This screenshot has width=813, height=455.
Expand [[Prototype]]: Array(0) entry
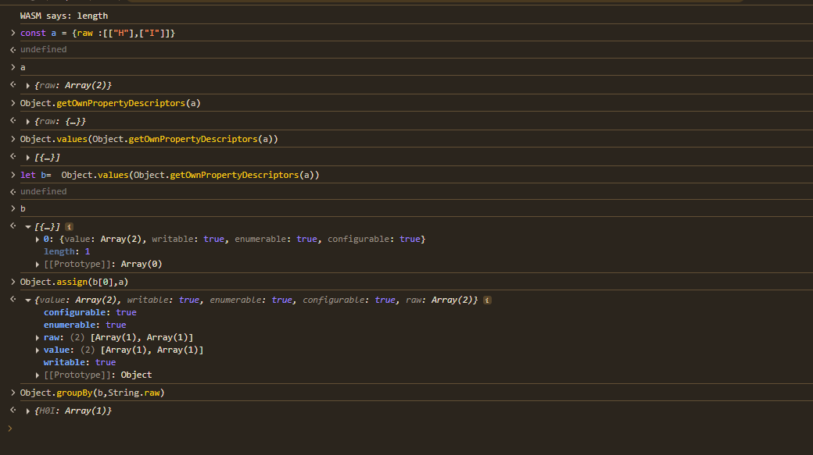pyautogui.click(x=38, y=264)
